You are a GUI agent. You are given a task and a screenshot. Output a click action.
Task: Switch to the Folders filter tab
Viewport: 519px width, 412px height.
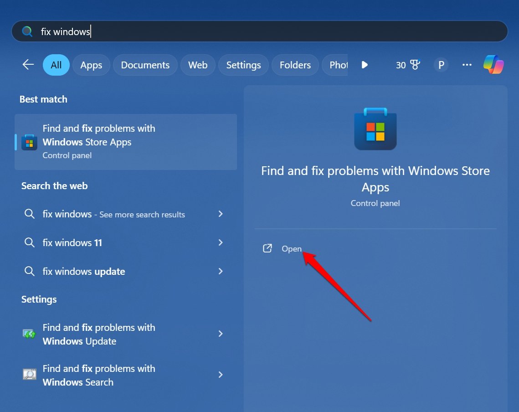point(295,65)
